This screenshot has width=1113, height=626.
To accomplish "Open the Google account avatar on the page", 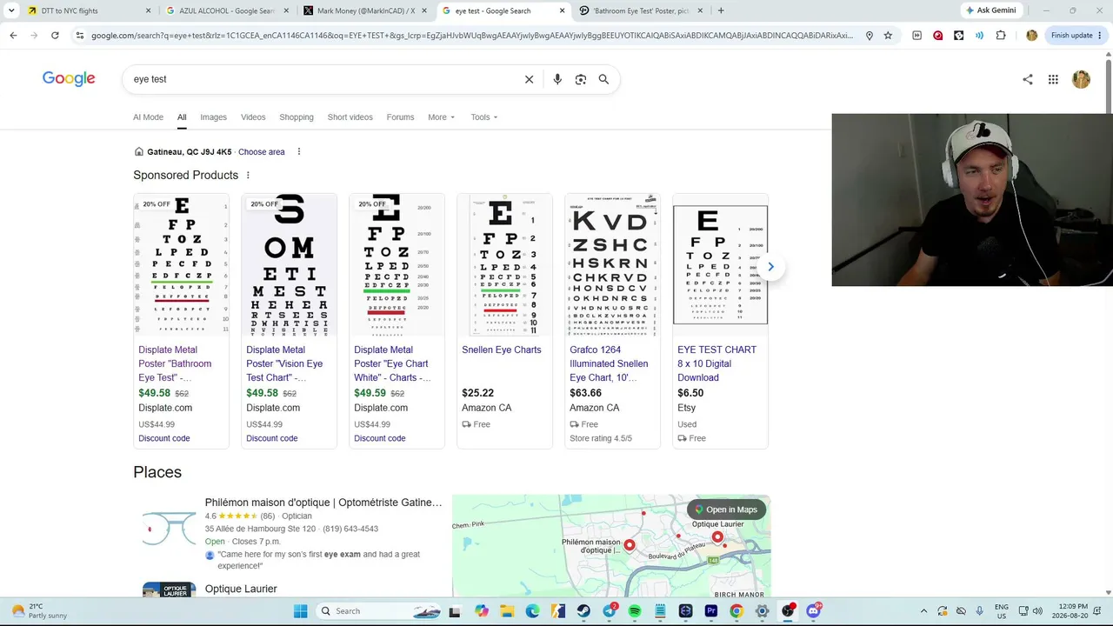I will click(x=1081, y=79).
